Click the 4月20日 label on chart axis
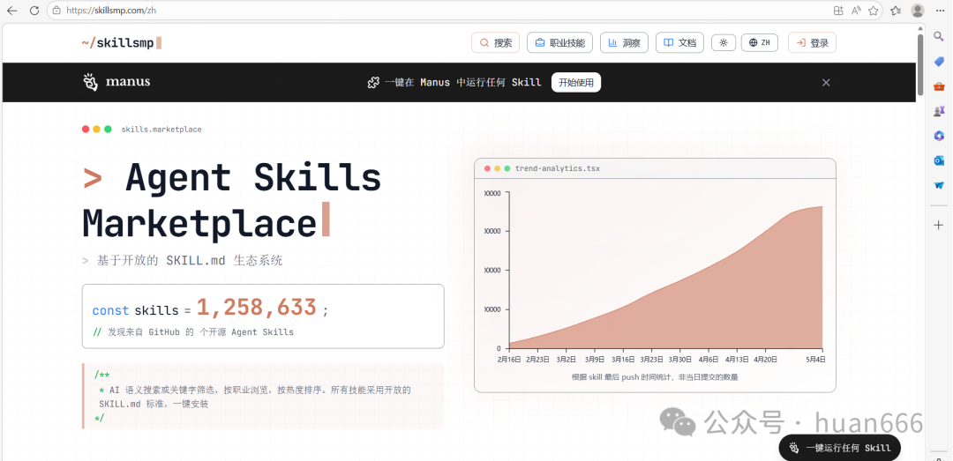Image resolution: width=953 pixels, height=461 pixels. (765, 359)
